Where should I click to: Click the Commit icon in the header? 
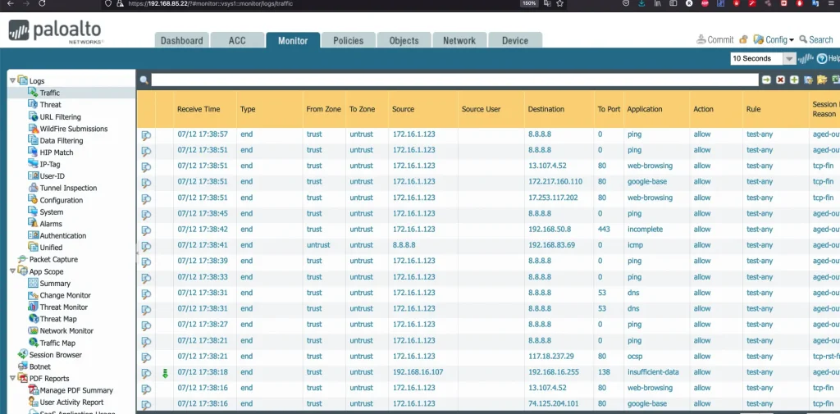pyautogui.click(x=701, y=39)
